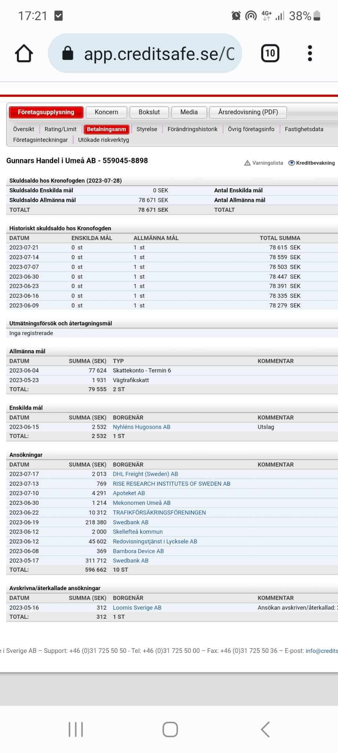Switch to the Koncern tab
The image size is (338, 753).
[106, 112]
